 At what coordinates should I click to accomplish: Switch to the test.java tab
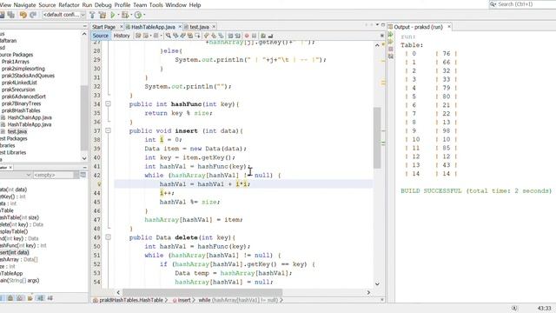pyautogui.click(x=199, y=27)
